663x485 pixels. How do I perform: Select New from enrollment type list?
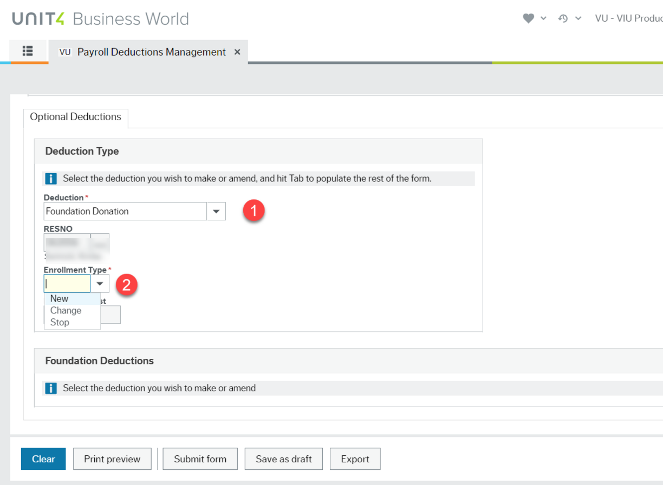click(60, 299)
